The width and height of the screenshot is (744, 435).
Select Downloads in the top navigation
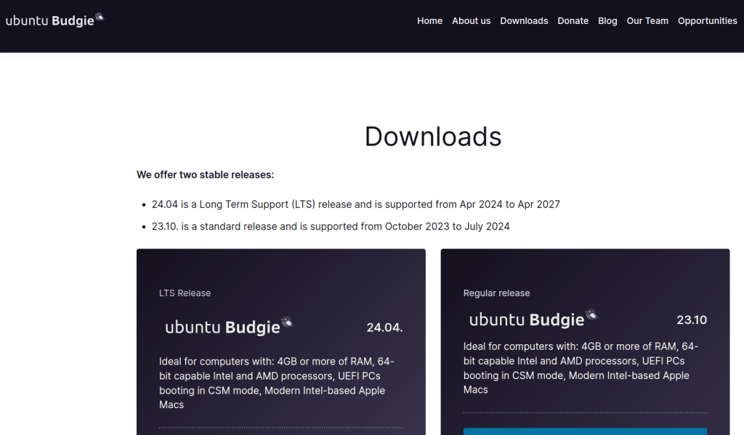click(x=524, y=21)
